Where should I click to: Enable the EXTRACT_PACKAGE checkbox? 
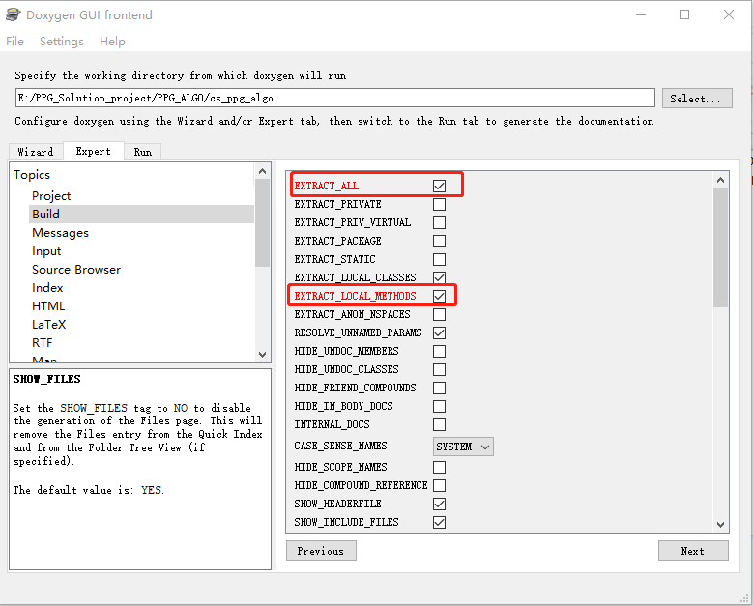coord(439,241)
